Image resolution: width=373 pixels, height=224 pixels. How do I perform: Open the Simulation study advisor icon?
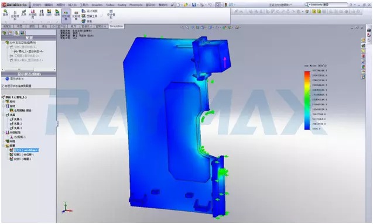click(5, 13)
